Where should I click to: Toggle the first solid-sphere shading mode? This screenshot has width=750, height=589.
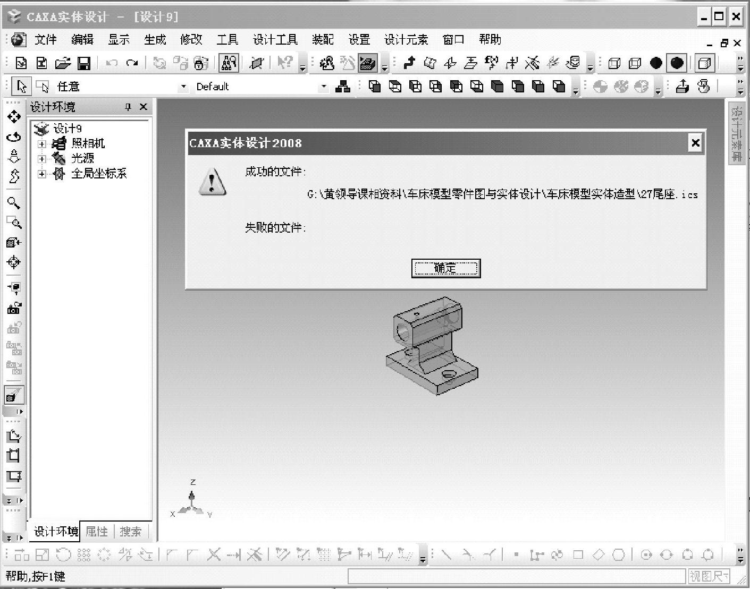click(x=656, y=63)
